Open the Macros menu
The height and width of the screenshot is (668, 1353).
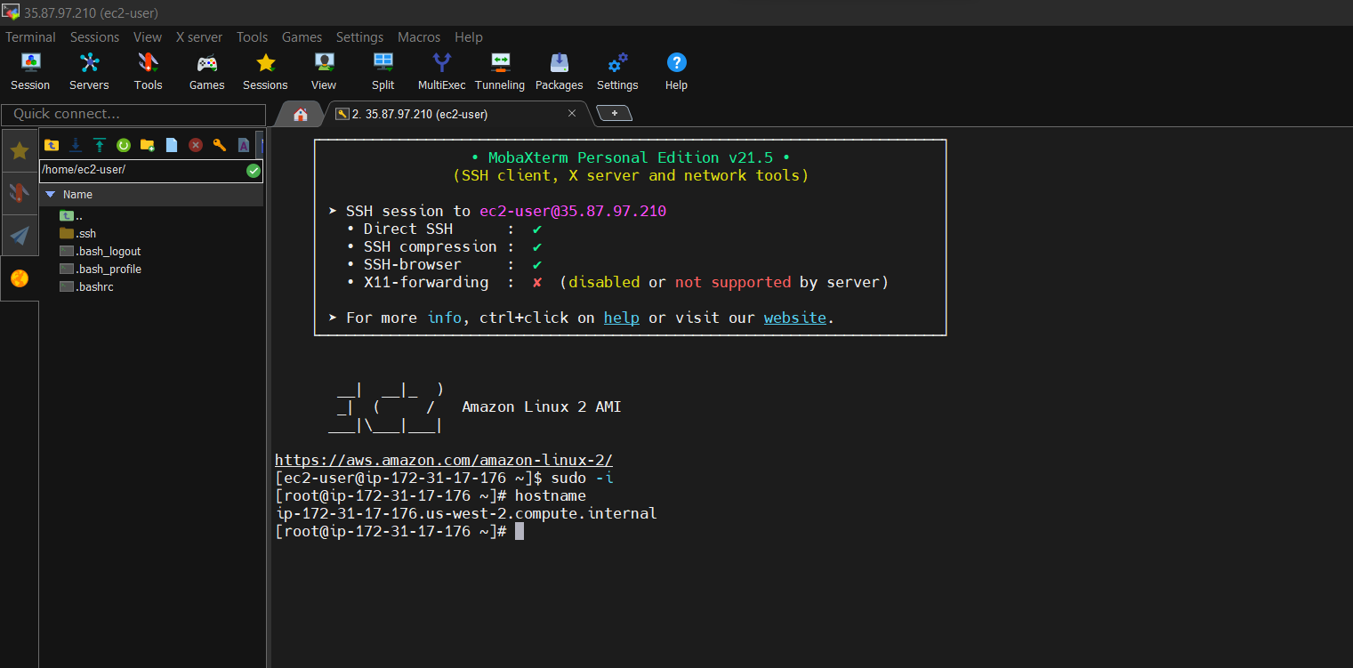click(x=419, y=37)
